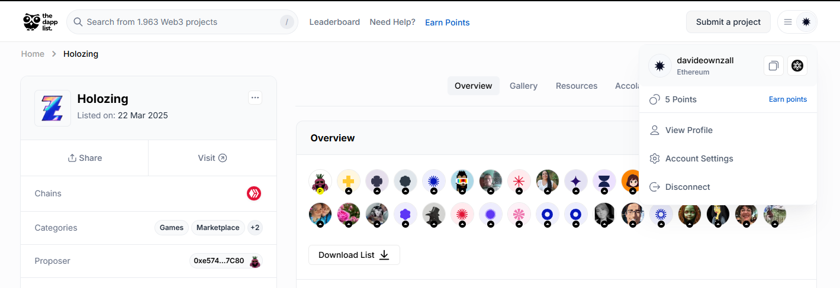Click the 0xe574...7C80 proposer address

[x=219, y=261]
